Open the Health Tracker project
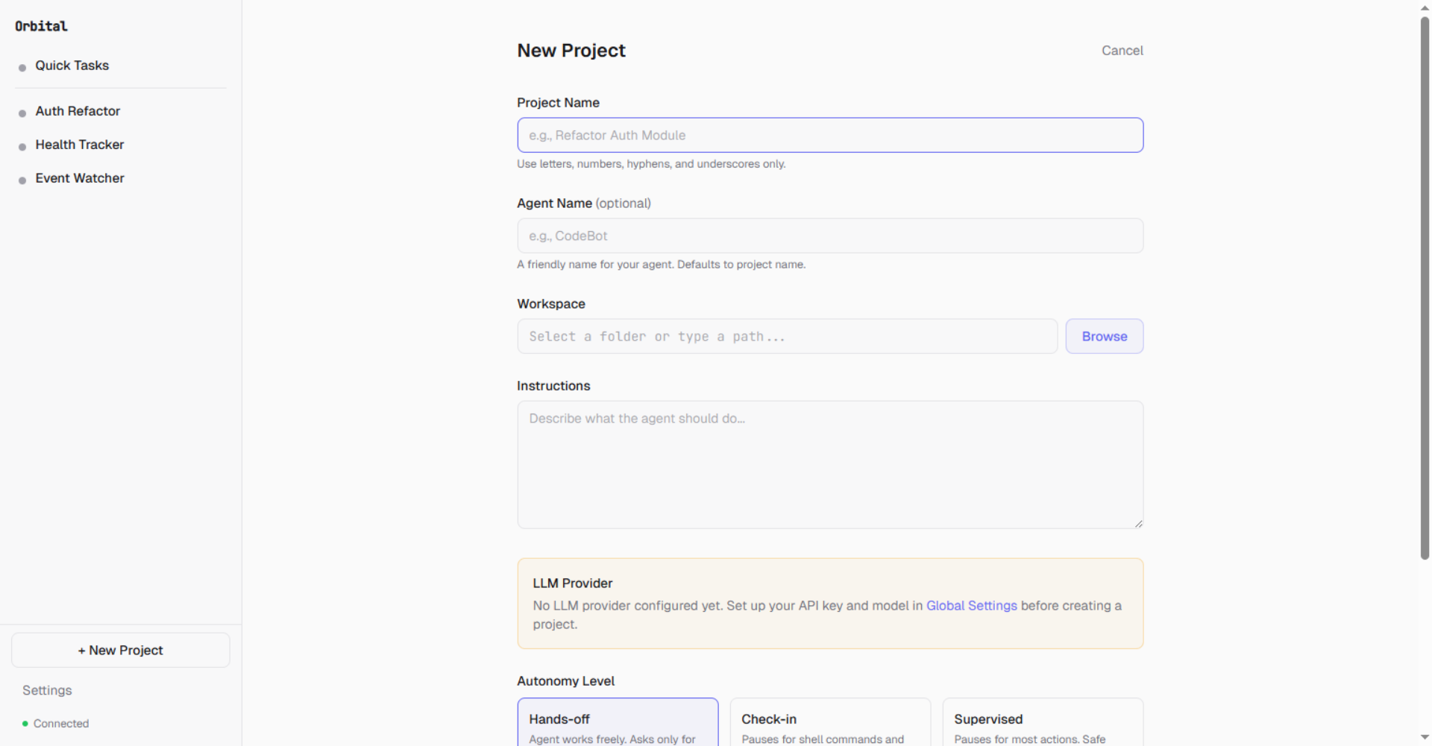Screen dimensions: 1432x746 click(79, 145)
